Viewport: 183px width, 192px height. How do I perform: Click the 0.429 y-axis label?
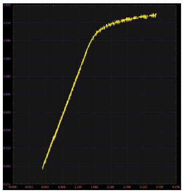click(7, 130)
